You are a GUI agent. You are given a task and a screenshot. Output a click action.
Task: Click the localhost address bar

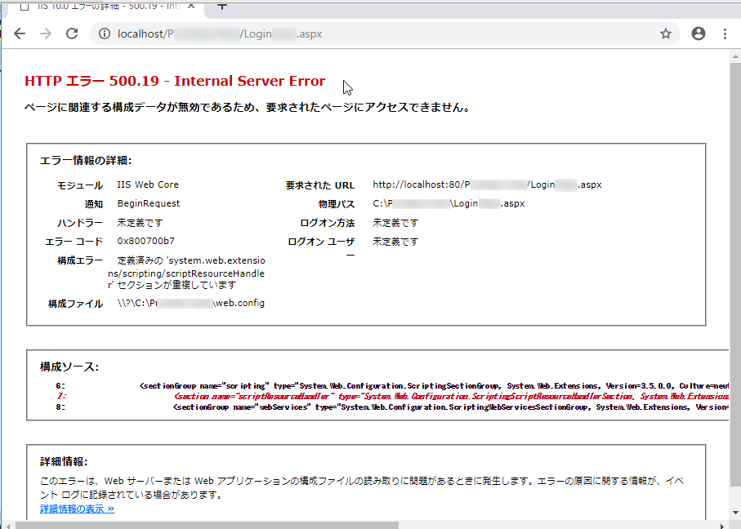pos(368,33)
